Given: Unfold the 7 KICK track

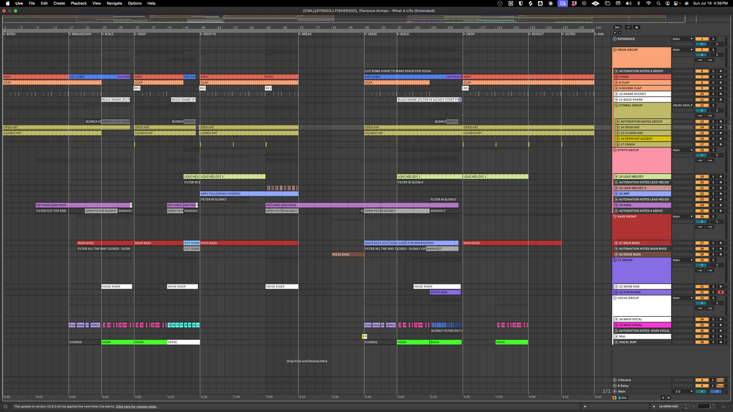Looking at the screenshot, I should [616, 77].
